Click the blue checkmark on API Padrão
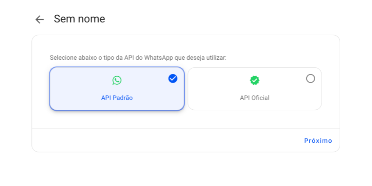The image size is (372, 186). [173, 78]
